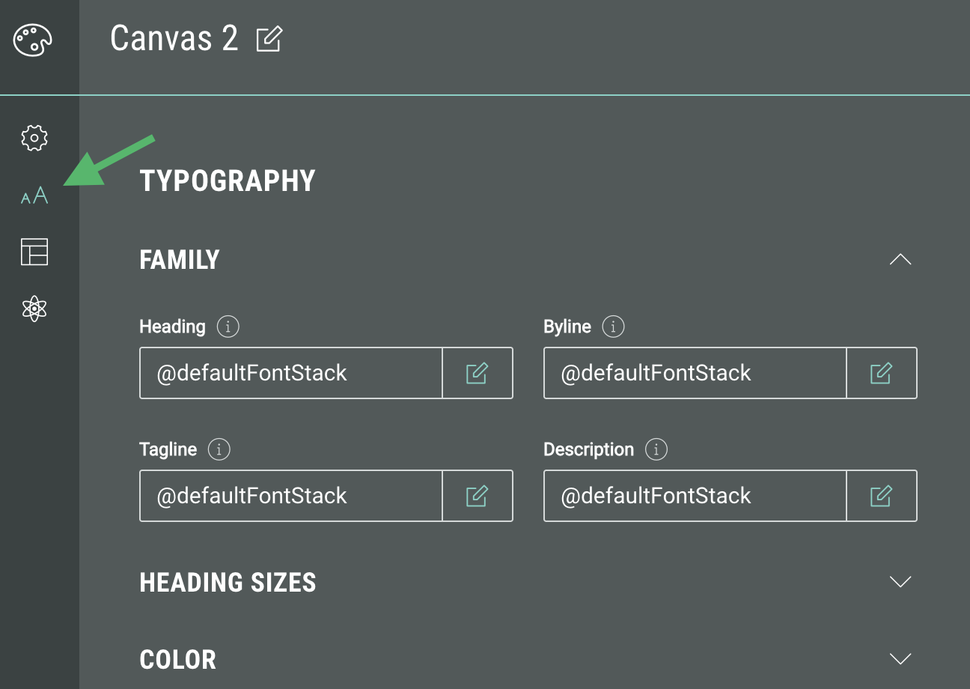Edit the Canvas 2 title
Screen dimensions: 970x689
(x=269, y=39)
